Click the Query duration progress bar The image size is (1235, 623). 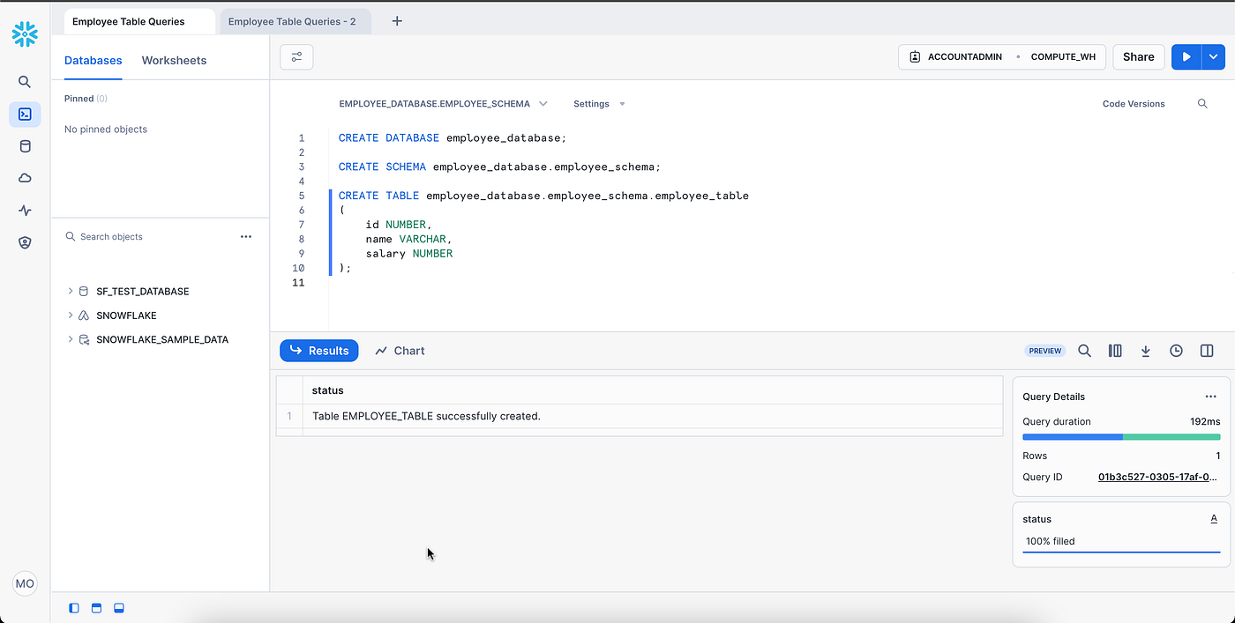(1121, 437)
